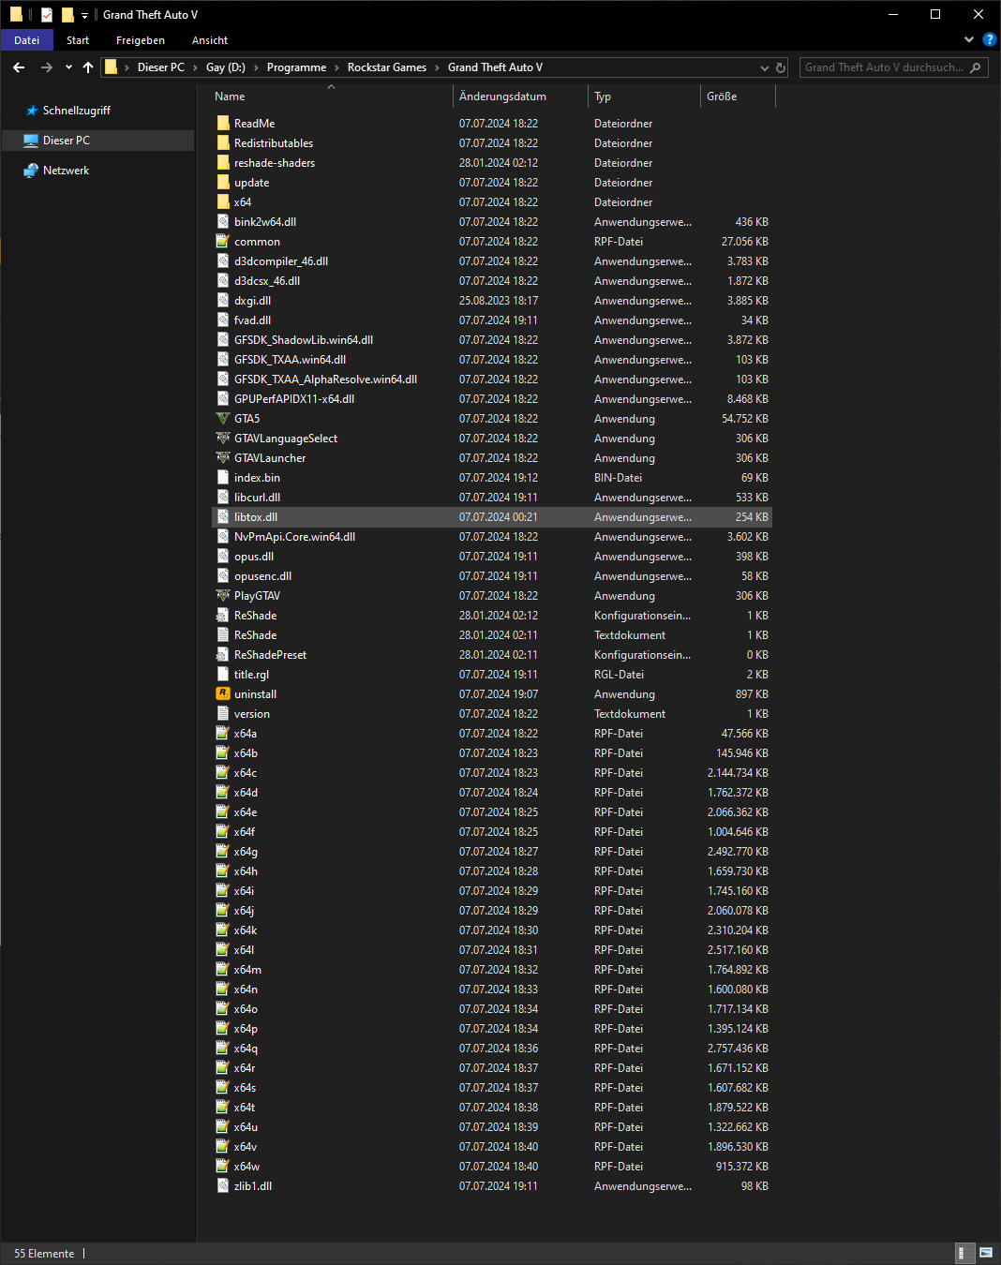Viewport: 1001px width, 1265px height.
Task: Click the red uninstall application icon
Action: (222, 693)
